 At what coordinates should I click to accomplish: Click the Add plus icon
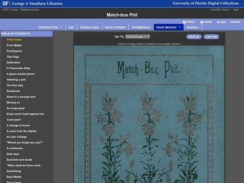click(218, 22)
